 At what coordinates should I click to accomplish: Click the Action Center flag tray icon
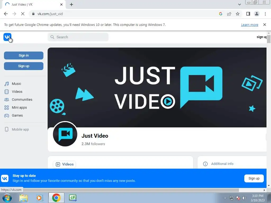238,198
